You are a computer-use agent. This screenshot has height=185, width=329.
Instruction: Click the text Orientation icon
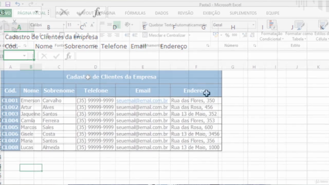(127, 25)
